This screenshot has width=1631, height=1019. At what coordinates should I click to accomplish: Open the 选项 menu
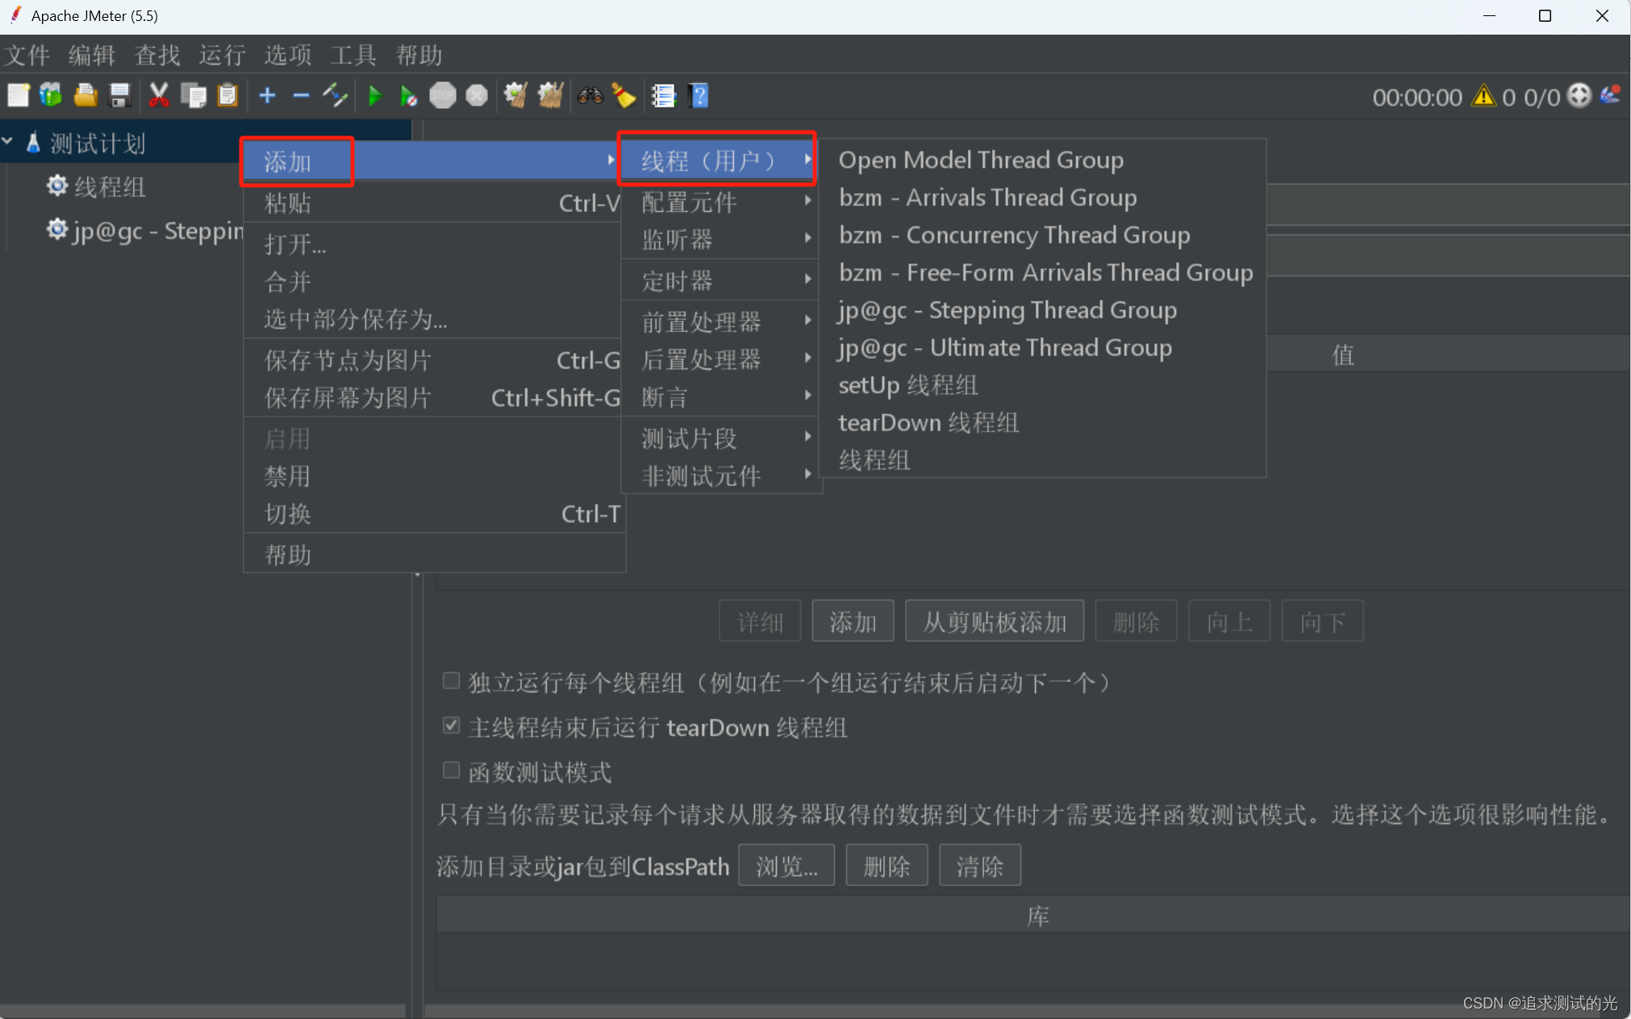pos(288,55)
